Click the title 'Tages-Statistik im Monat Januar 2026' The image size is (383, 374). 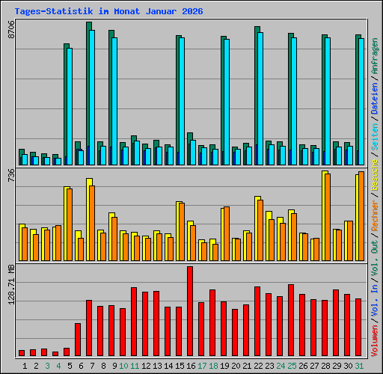[x=108, y=11]
